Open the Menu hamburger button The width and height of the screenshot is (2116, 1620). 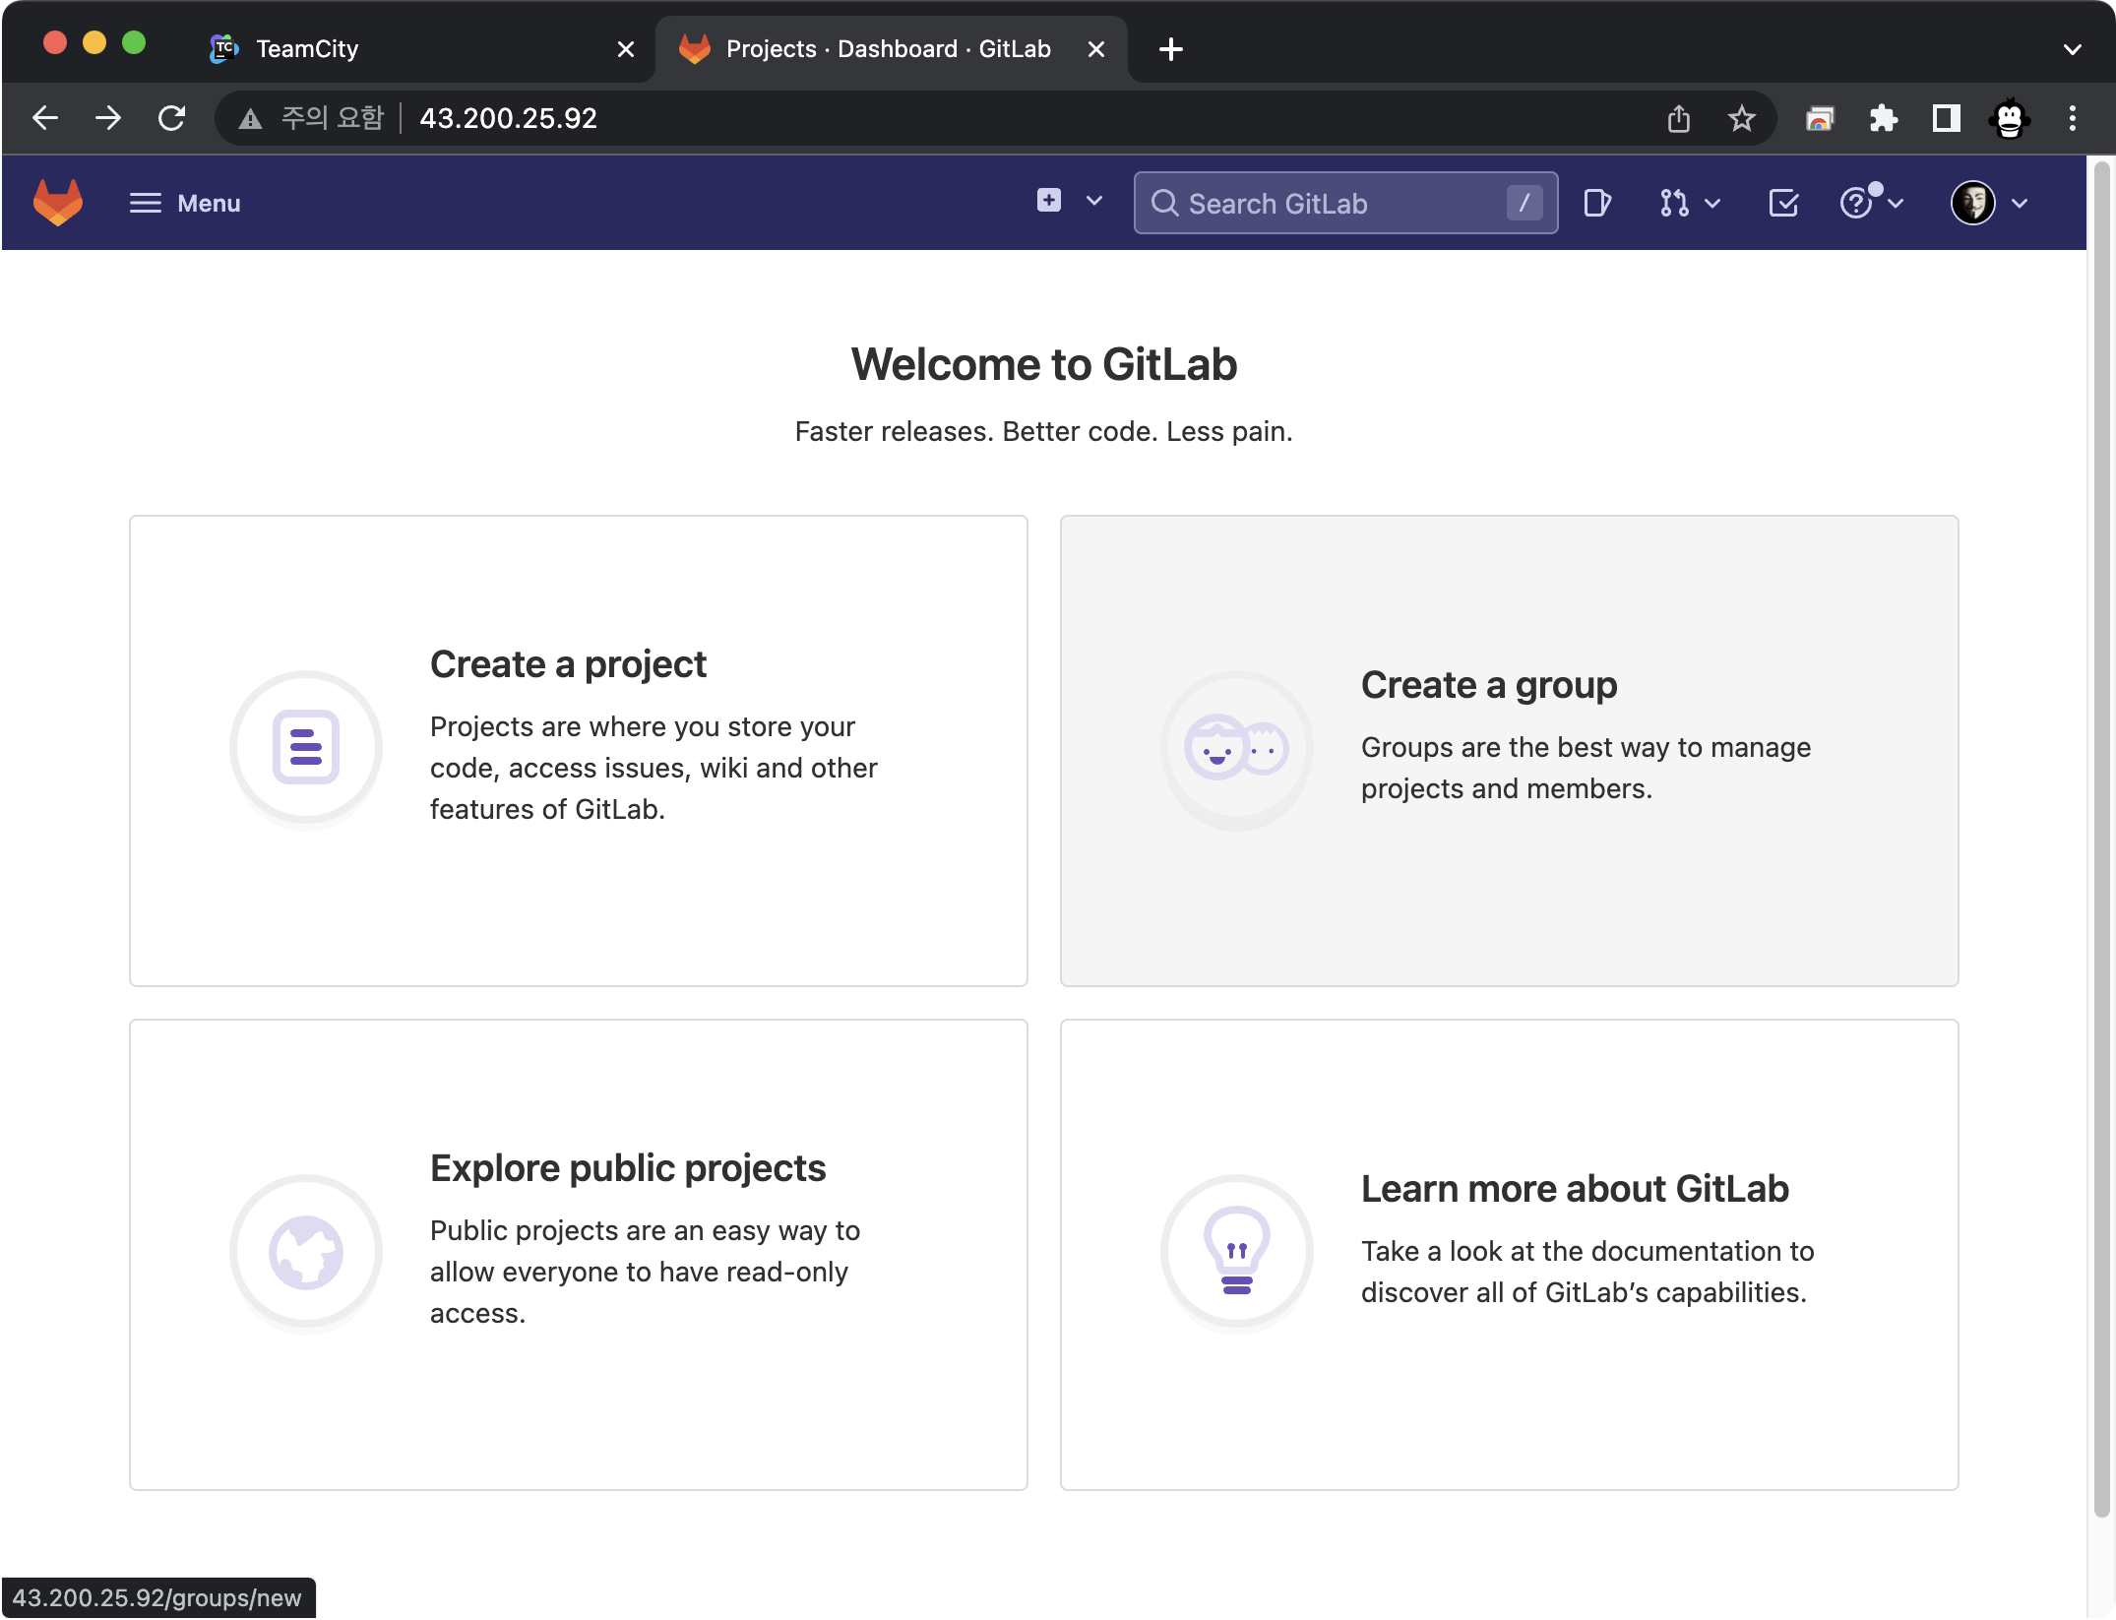tap(185, 203)
